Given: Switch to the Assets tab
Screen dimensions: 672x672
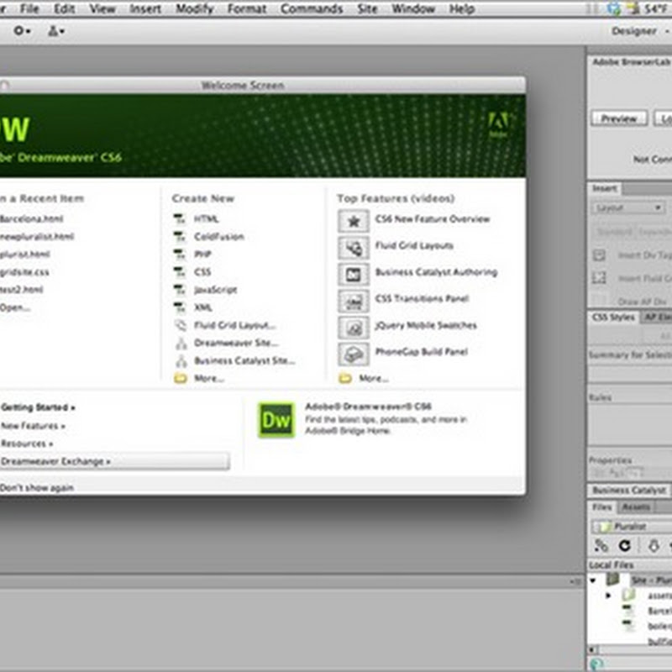Looking at the screenshot, I should click(636, 507).
